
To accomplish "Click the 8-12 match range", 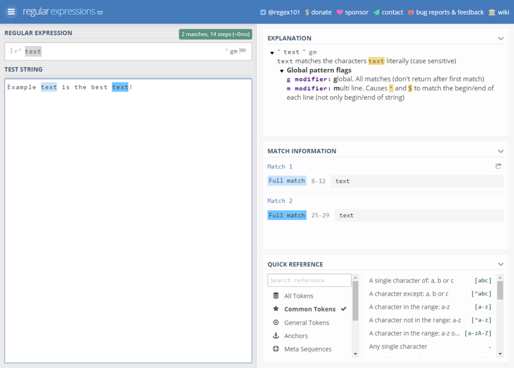I will pos(318,181).
